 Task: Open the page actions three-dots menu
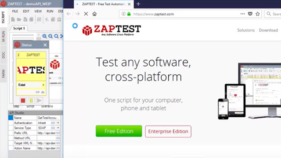[243, 14]
